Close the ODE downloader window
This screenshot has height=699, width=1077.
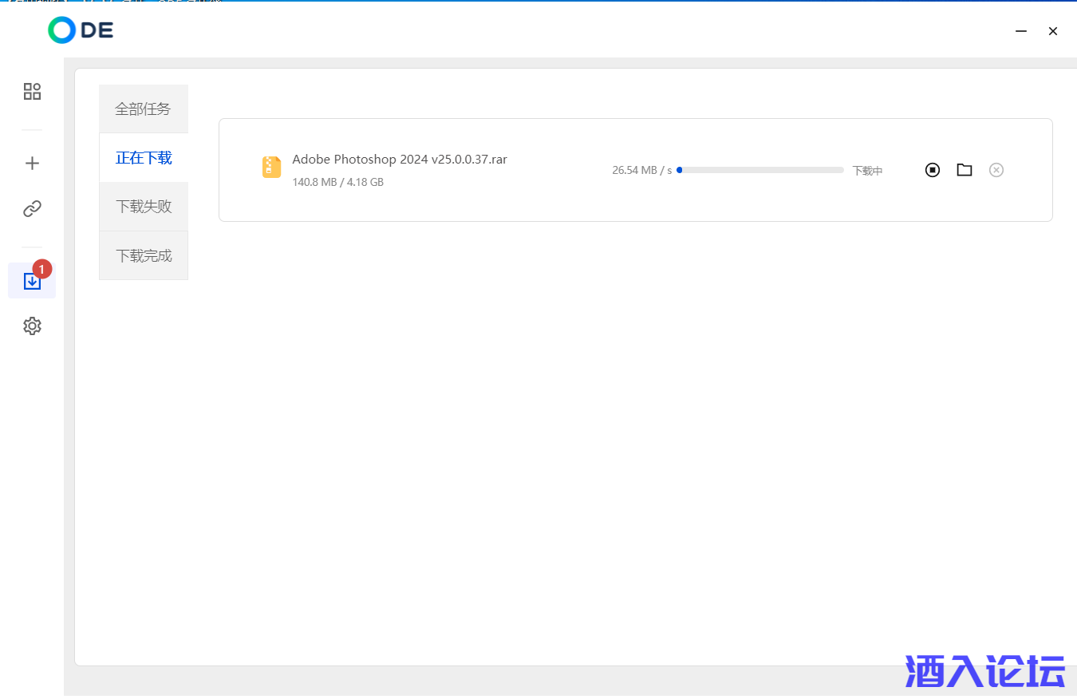point(1053,31)
